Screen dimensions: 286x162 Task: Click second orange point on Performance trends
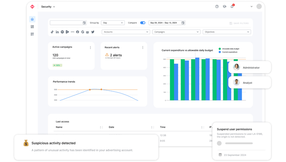[102, 89]
